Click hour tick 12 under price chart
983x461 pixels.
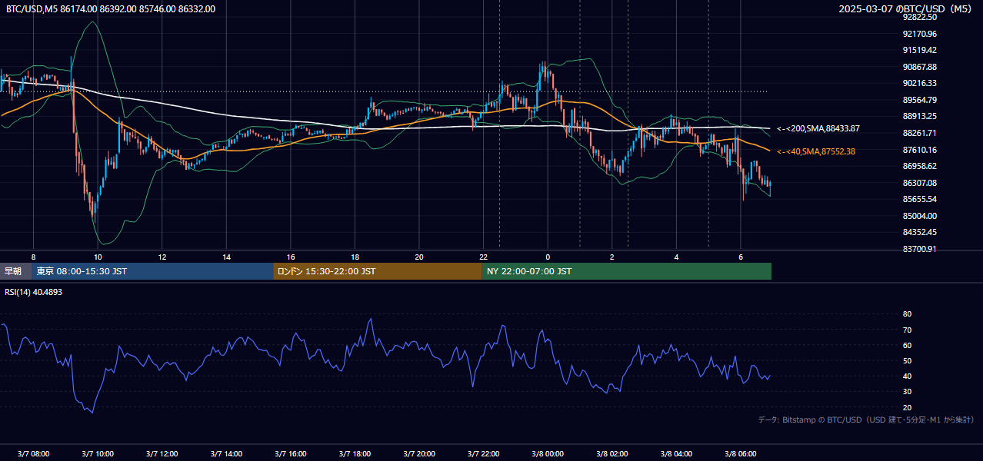coord(162,257)
